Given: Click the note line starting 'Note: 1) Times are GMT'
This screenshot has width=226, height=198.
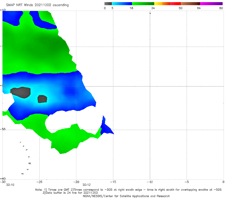Looking at the screenshot, I should pos(128,190).
